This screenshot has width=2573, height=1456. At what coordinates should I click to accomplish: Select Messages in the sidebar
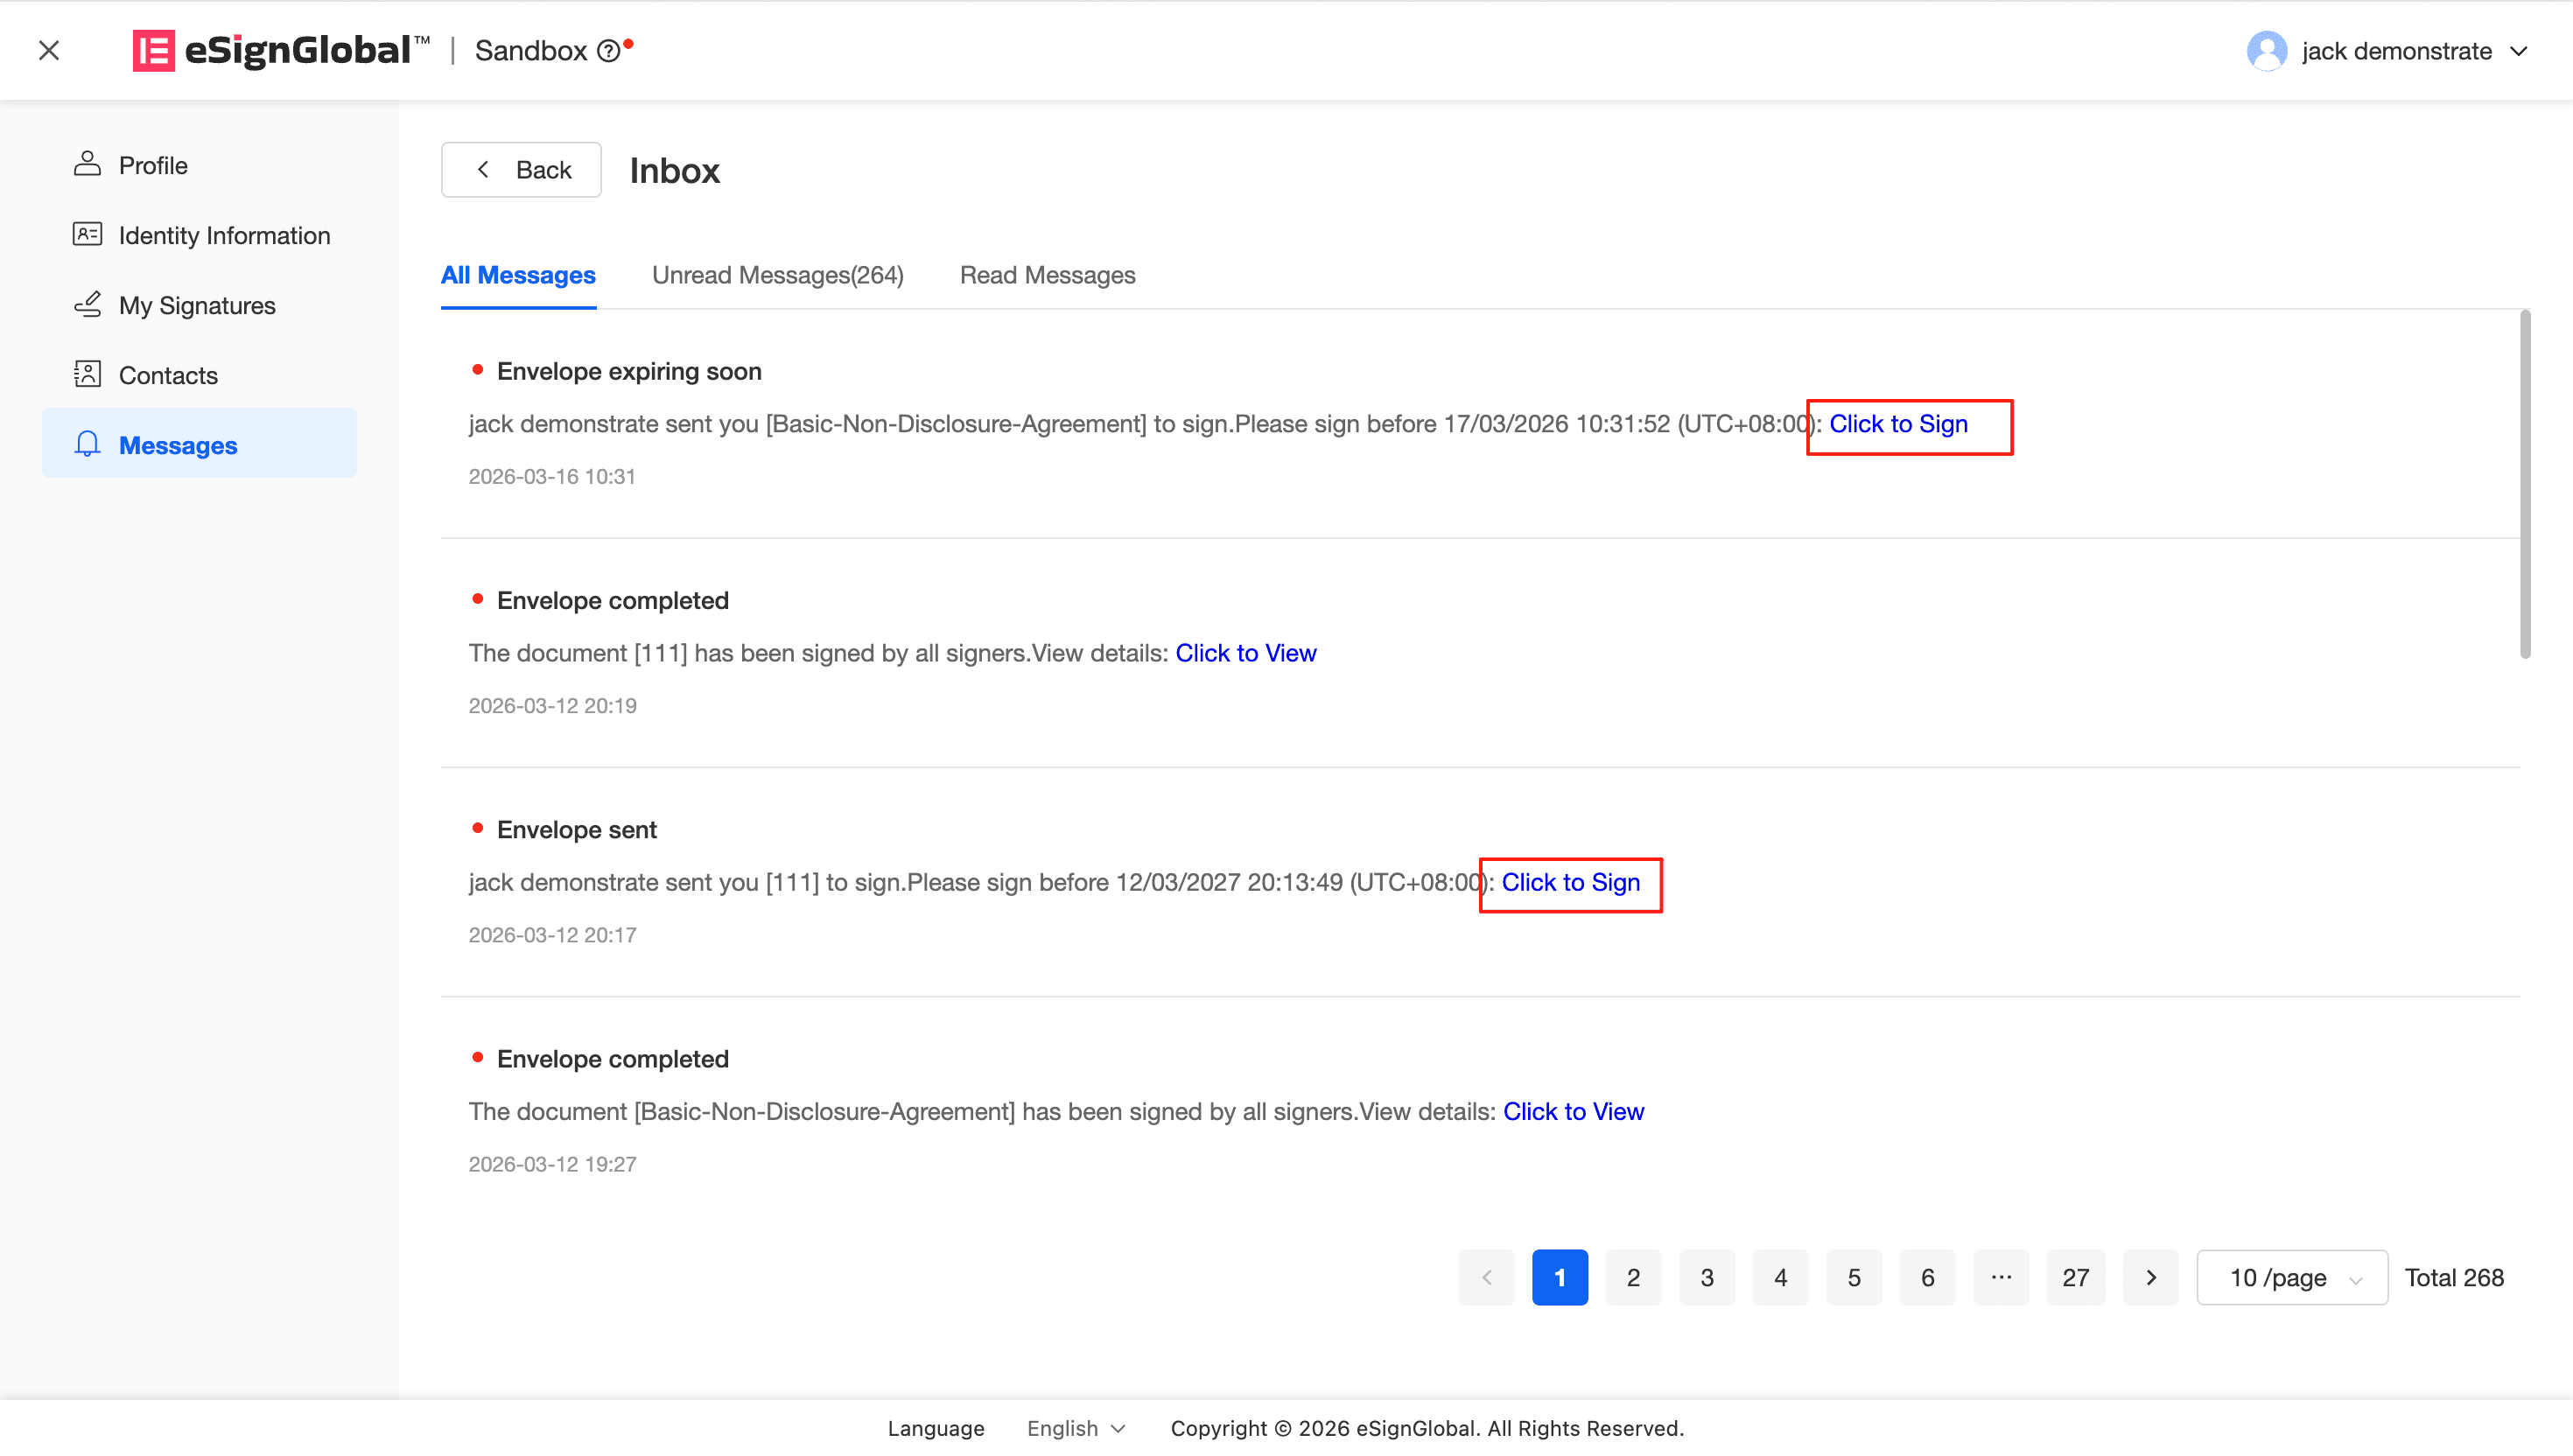(x=177, y=445)
